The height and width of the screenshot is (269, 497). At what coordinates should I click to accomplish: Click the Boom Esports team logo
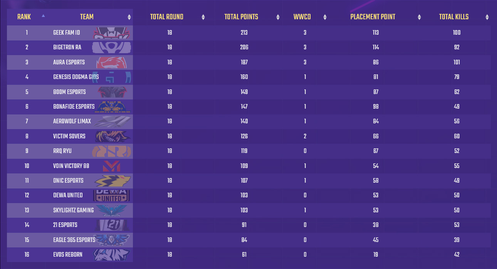tap(112, 92)
